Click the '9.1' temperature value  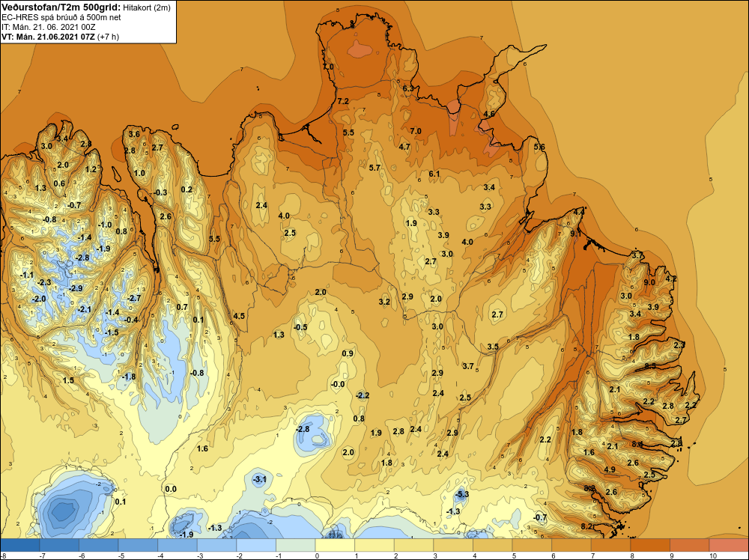[575, 234]
